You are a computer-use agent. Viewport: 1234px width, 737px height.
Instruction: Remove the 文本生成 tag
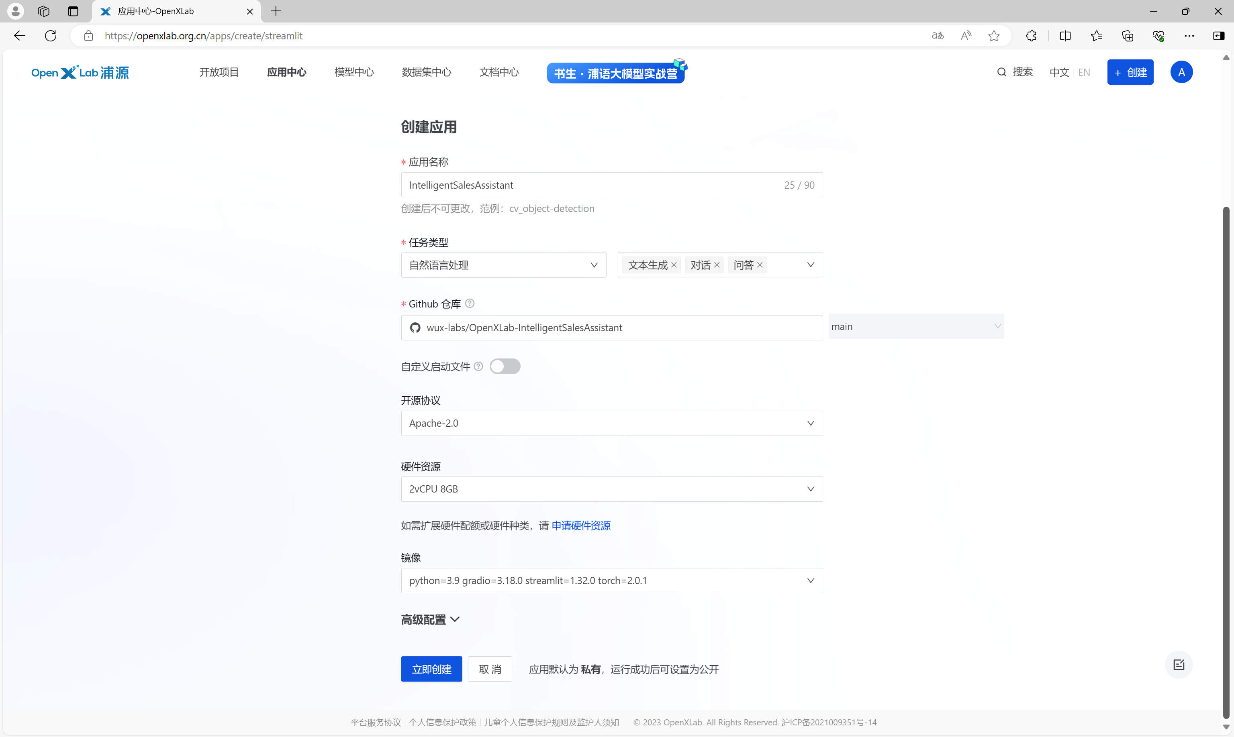coord(674,265)
